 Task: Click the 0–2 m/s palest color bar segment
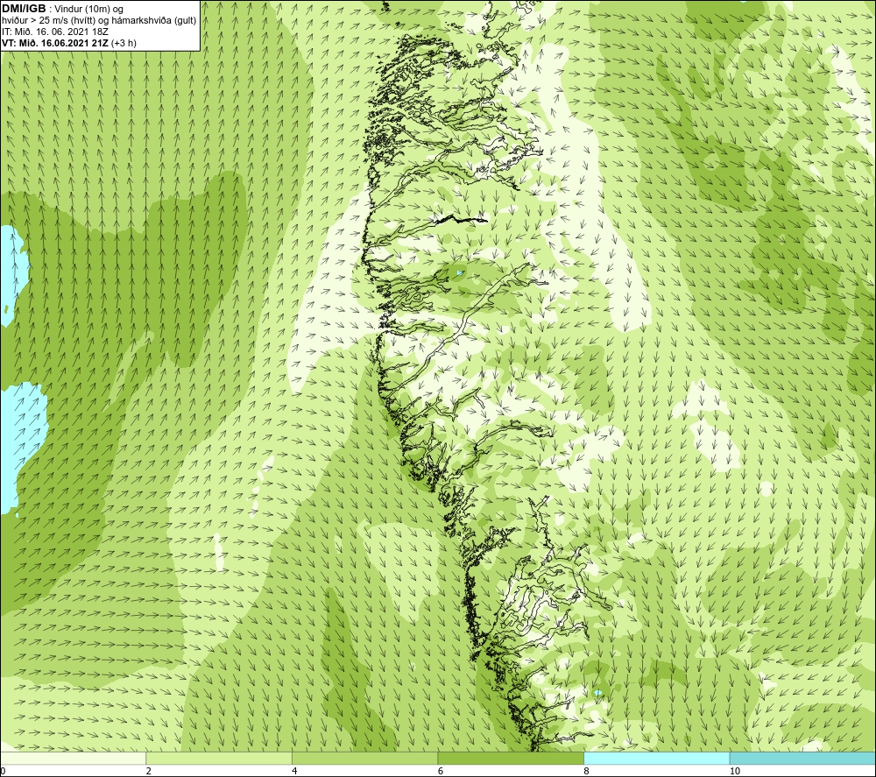[x=74, y=758]
